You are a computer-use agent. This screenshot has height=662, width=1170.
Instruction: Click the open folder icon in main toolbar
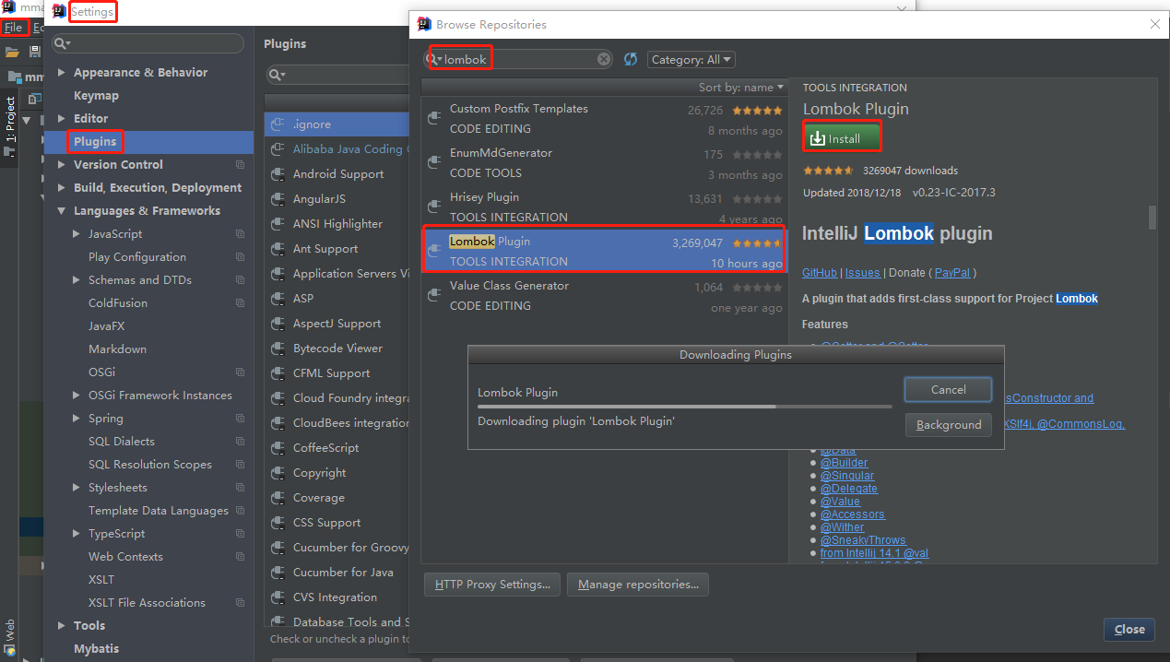pos(12,52)
